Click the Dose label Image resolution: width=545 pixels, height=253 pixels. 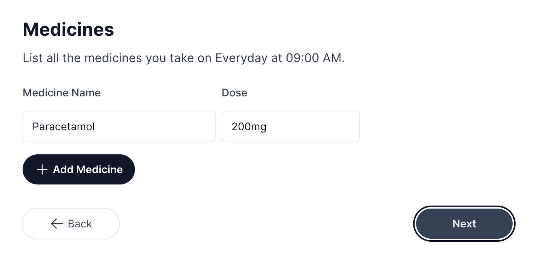(x=234, y=93)
